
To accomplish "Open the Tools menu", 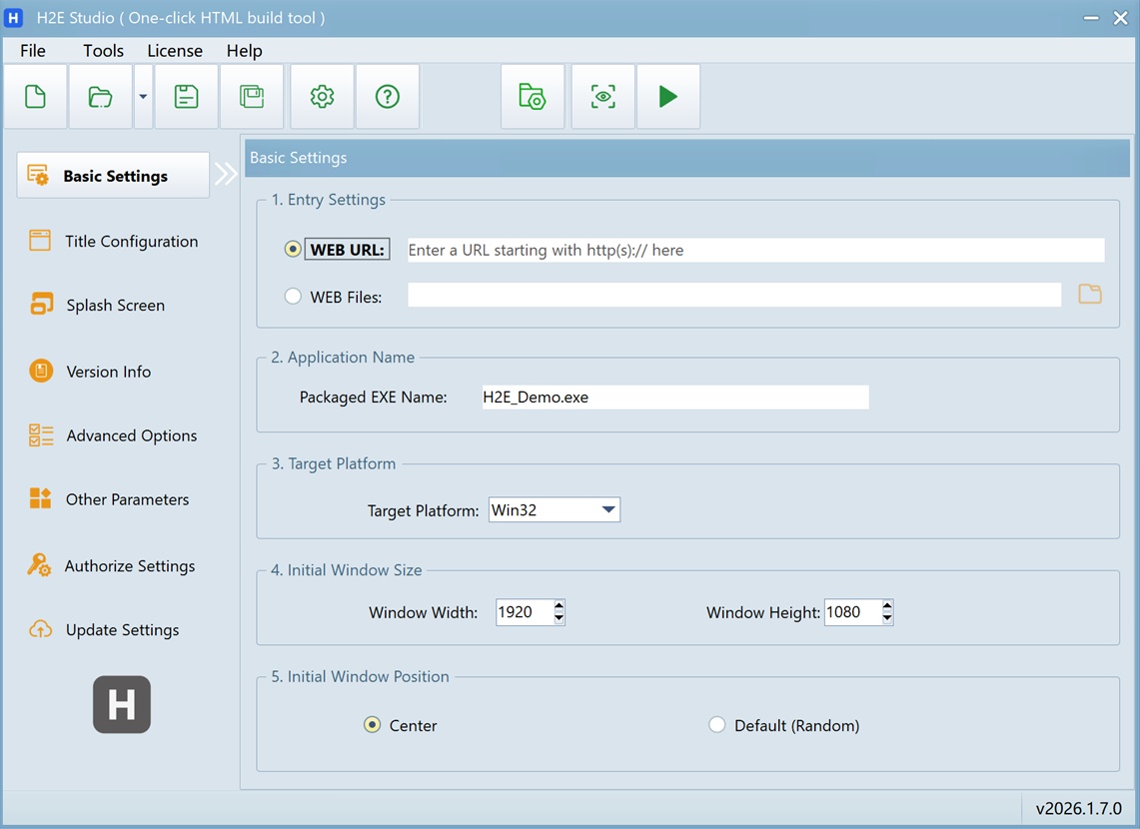I will [103, 50].
